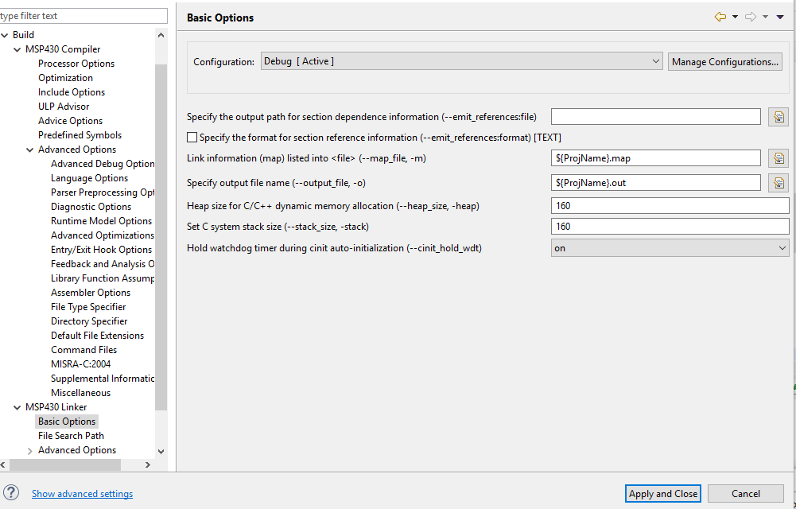Image resolution: width=796 pixels, height=509 pixels.
Task: Open the forward history dropdown arrow
Action: (x=765, y=17)
